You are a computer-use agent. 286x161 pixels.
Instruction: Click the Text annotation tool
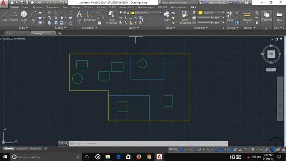(x=79, y=16)
